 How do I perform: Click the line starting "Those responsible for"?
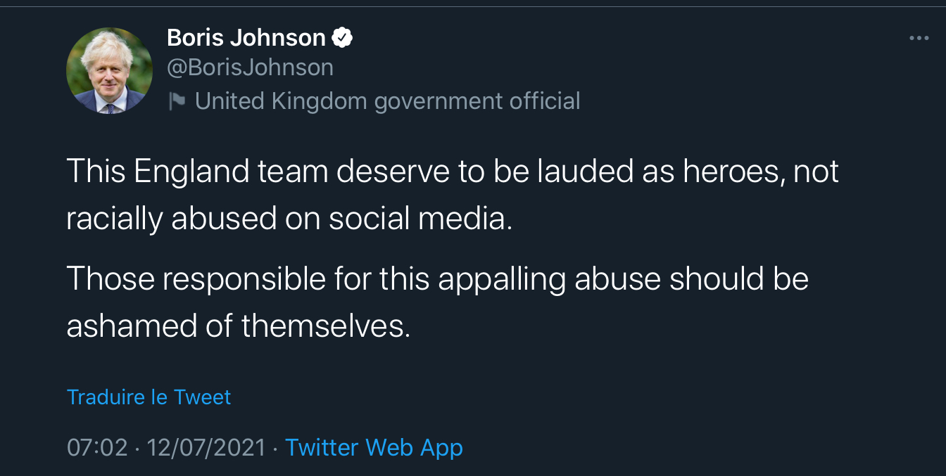[437, 279]
